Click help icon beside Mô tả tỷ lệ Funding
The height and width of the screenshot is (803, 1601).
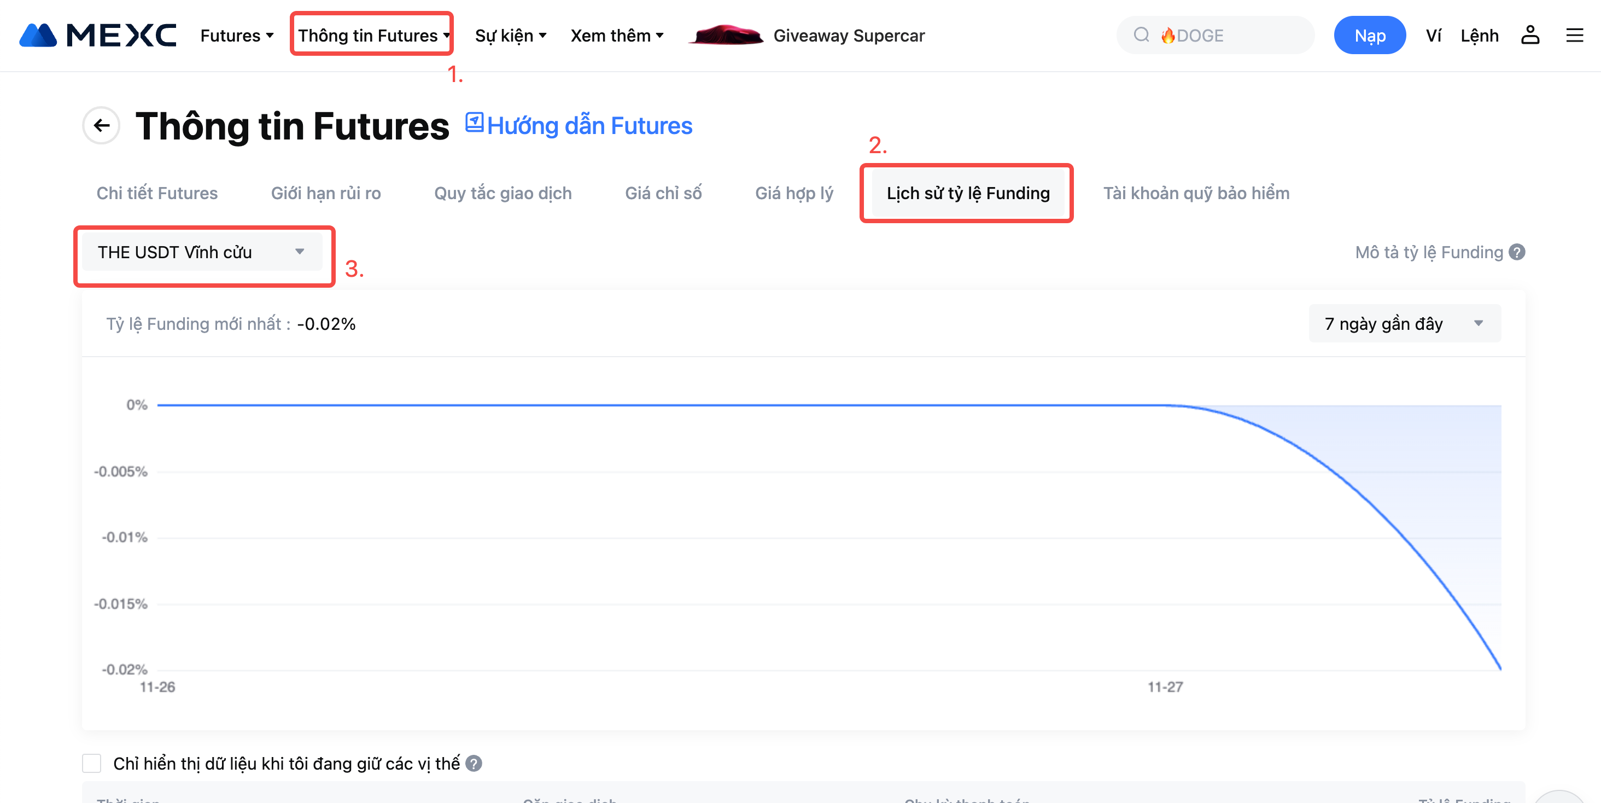click(x=1517, y=252)
